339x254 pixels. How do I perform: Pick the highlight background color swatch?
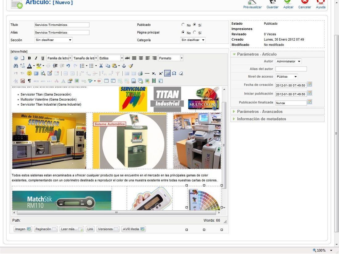(x=39, y=66)
